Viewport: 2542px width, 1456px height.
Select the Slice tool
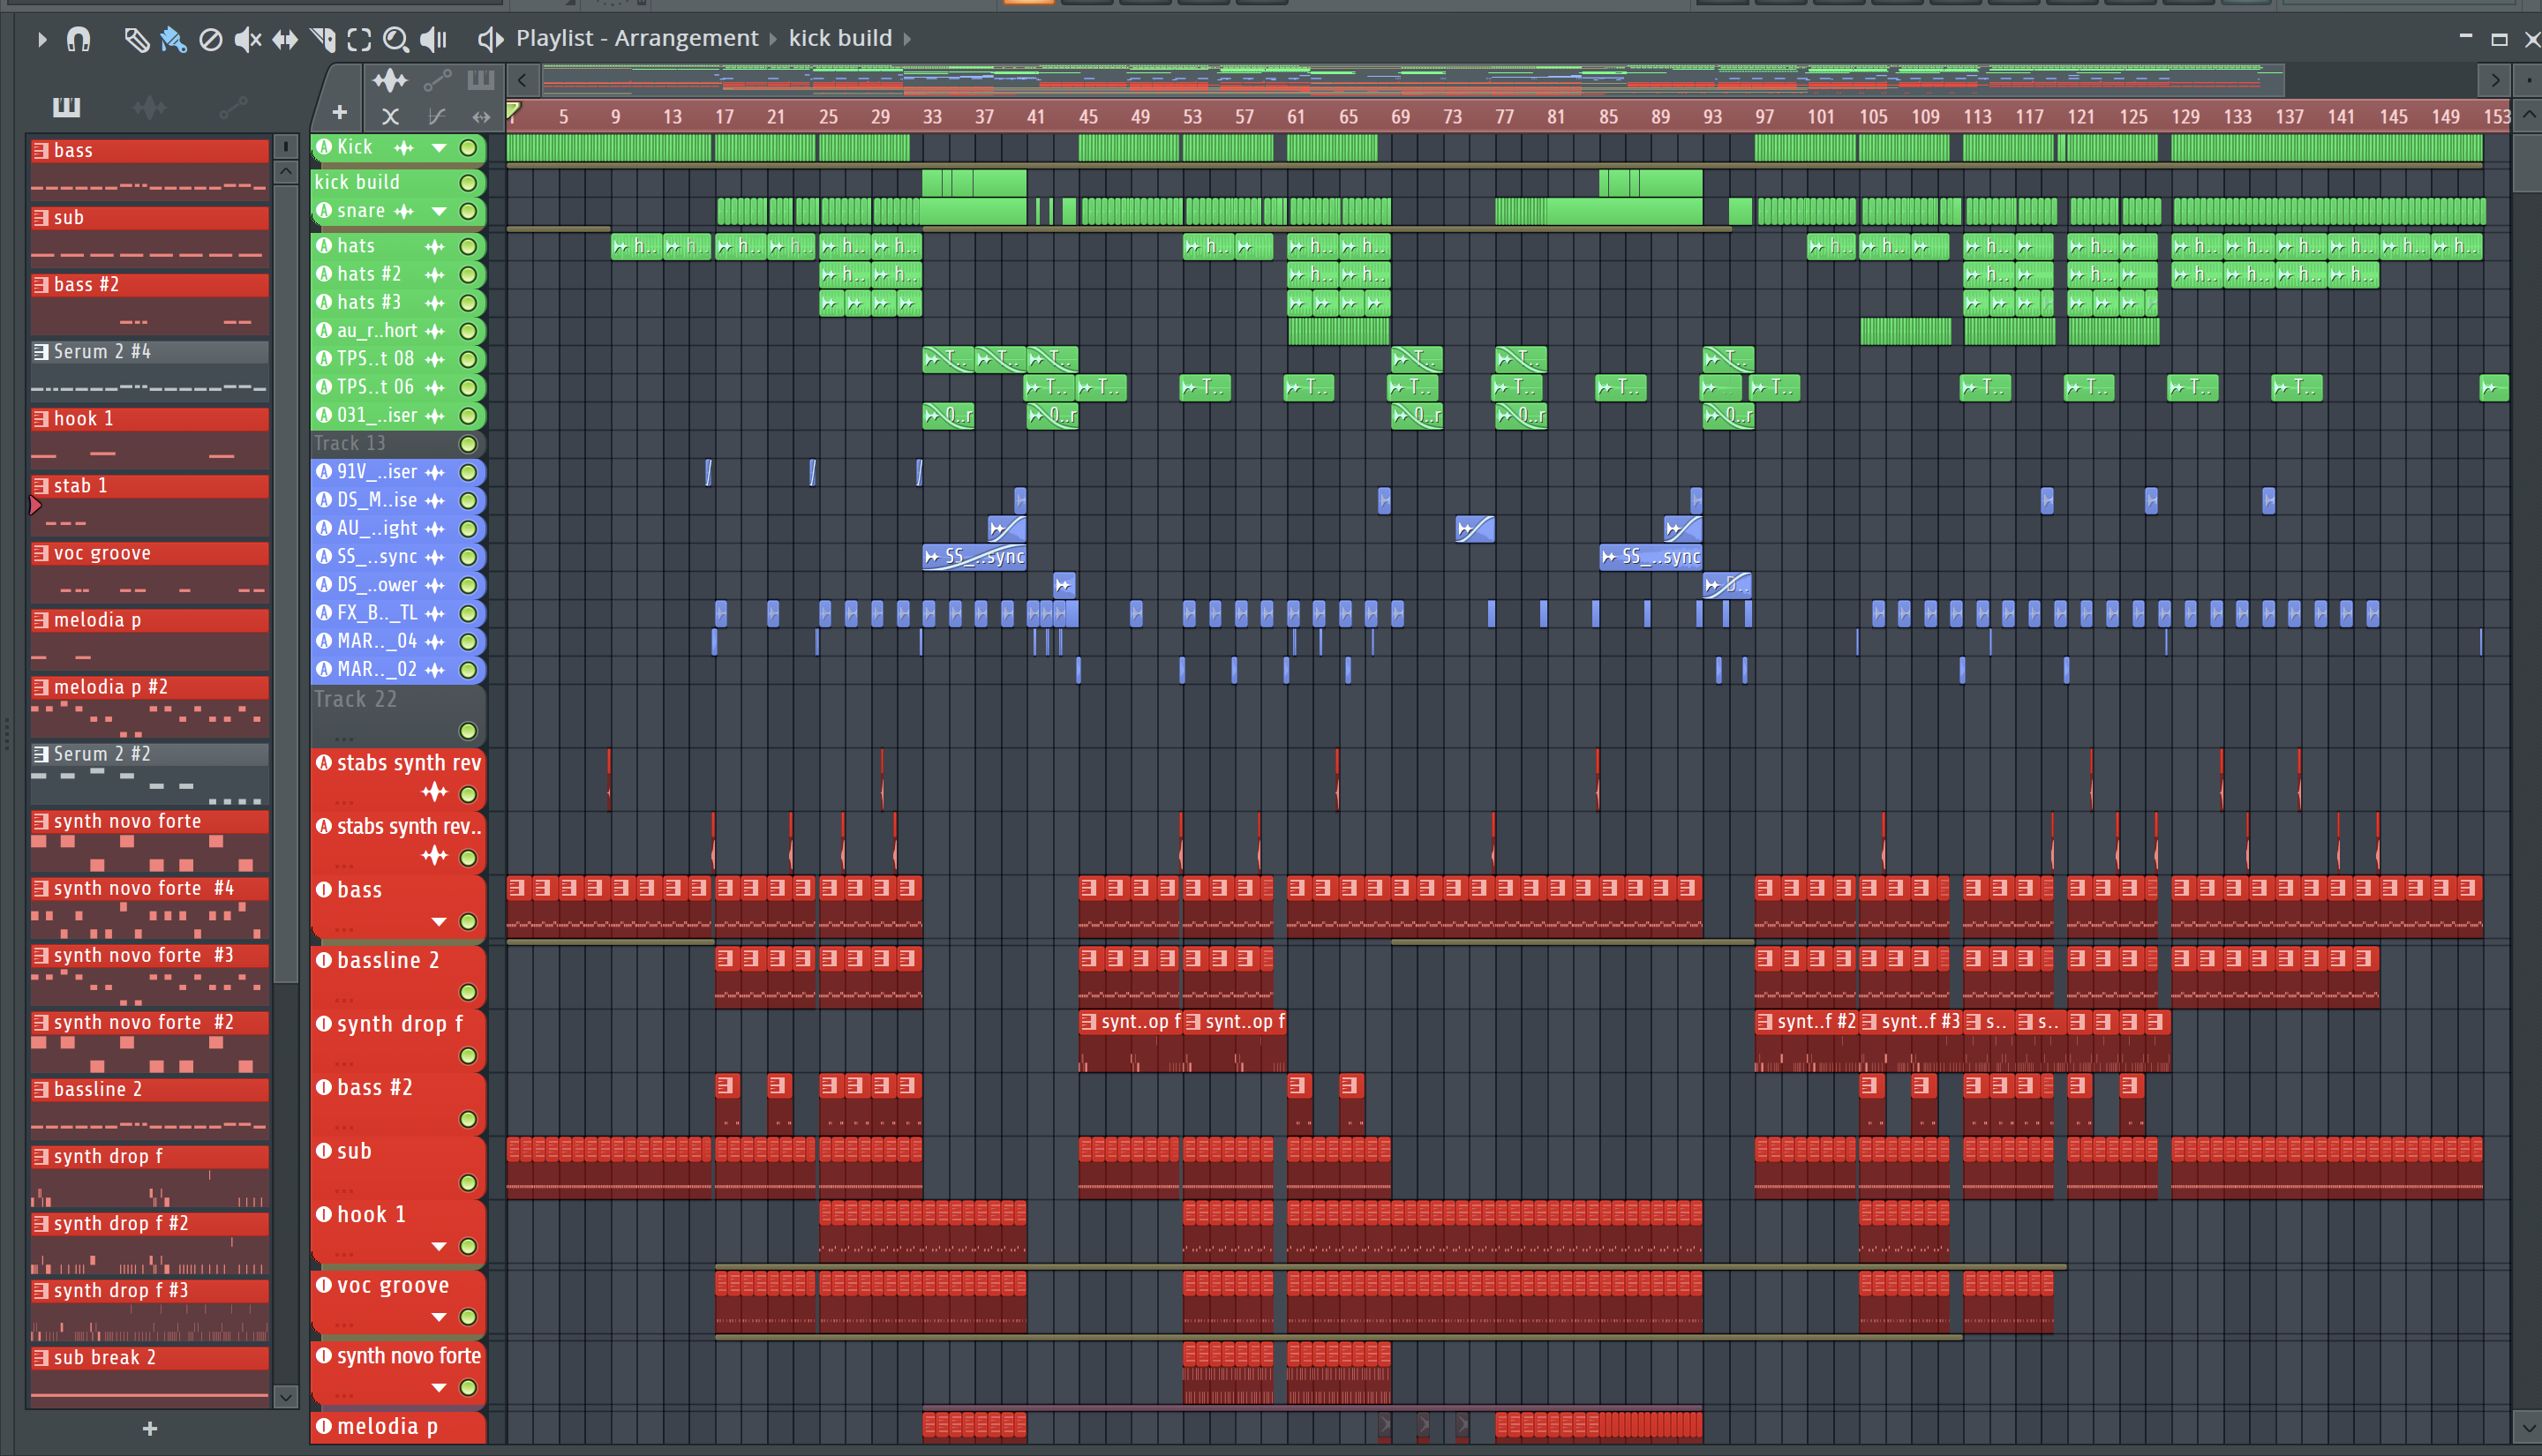(x=322, y=39)
